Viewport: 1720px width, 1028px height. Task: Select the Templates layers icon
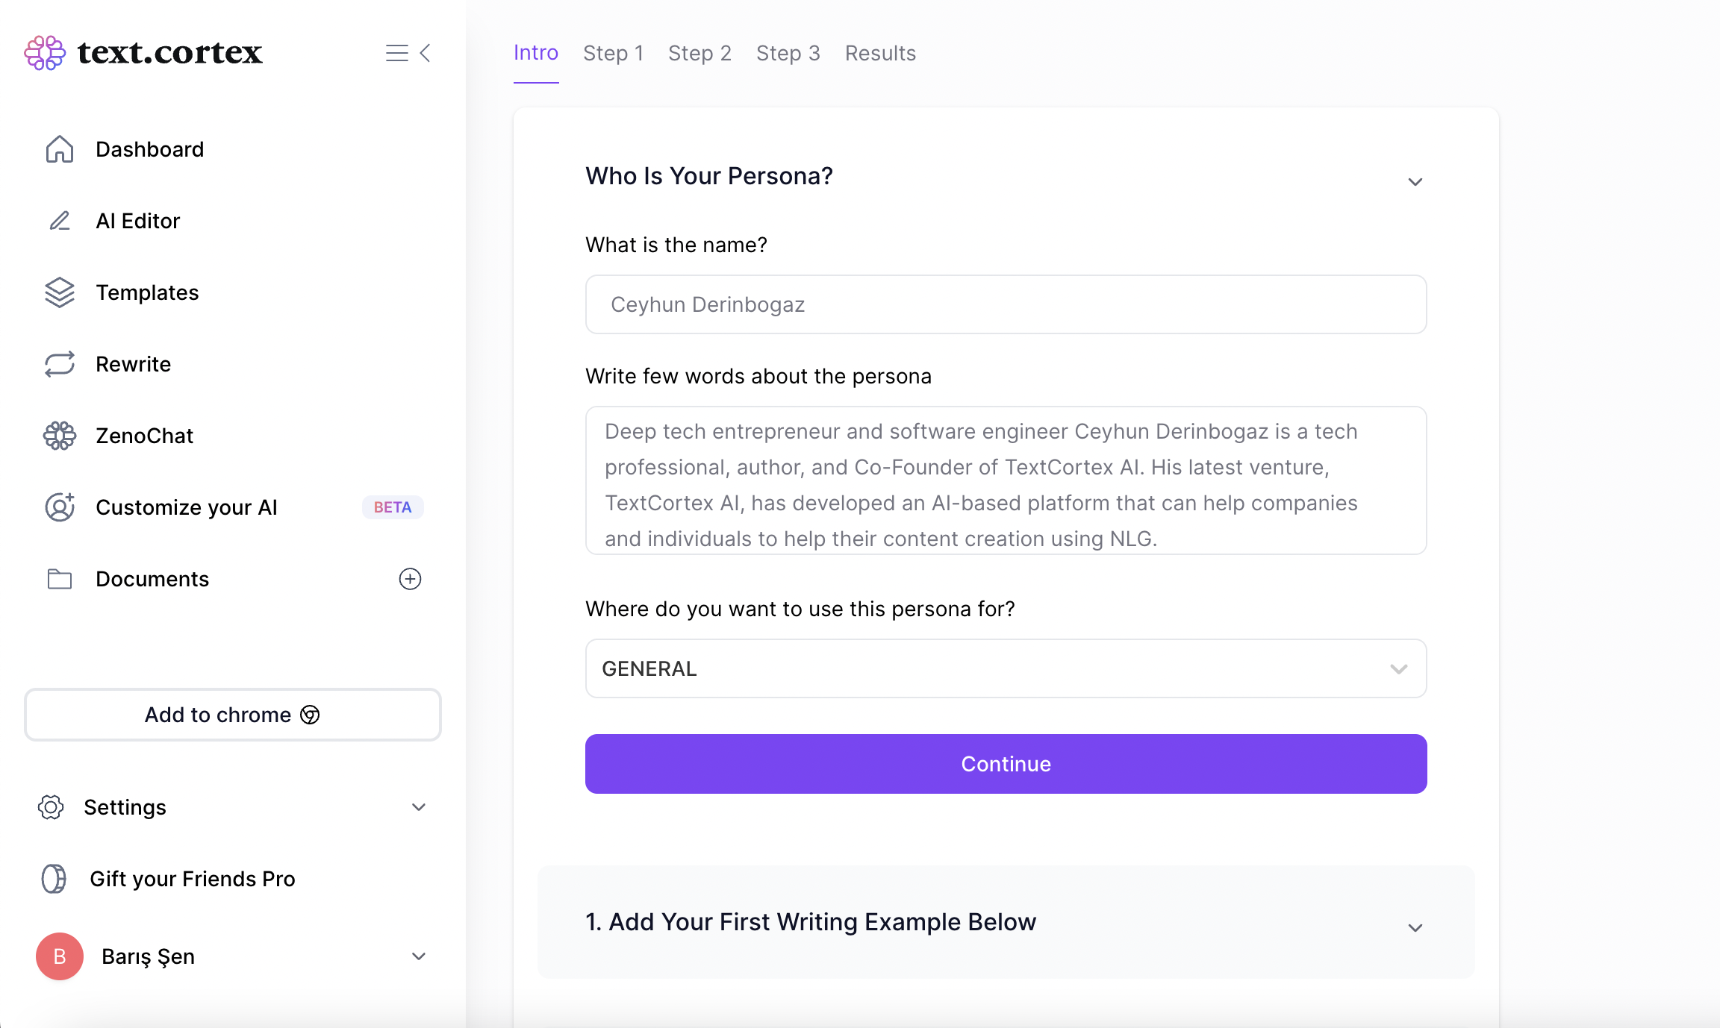point(60,292)
